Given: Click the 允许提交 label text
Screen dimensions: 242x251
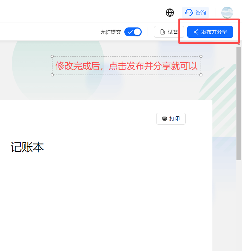Looking at the screenshot, I should pyautogui.click(x=111, y=32).
